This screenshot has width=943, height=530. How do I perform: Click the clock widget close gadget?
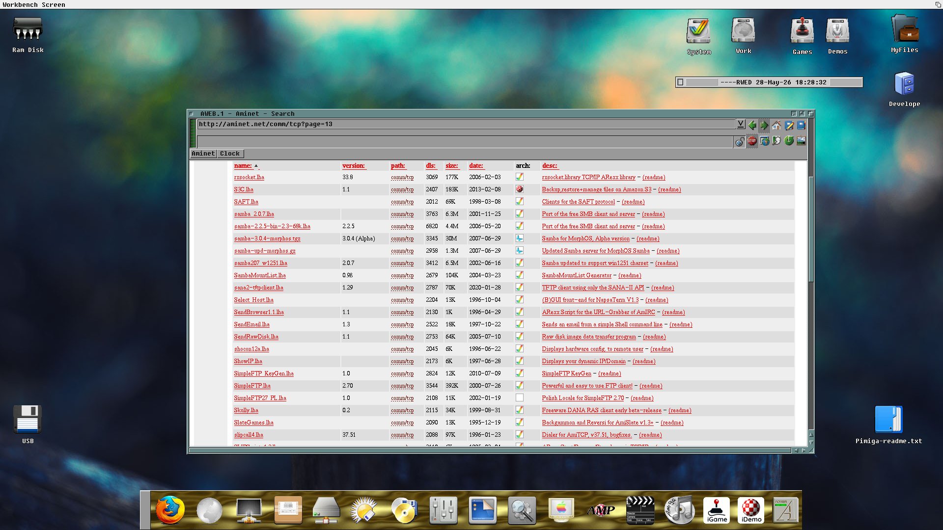[x=680, y=82]
